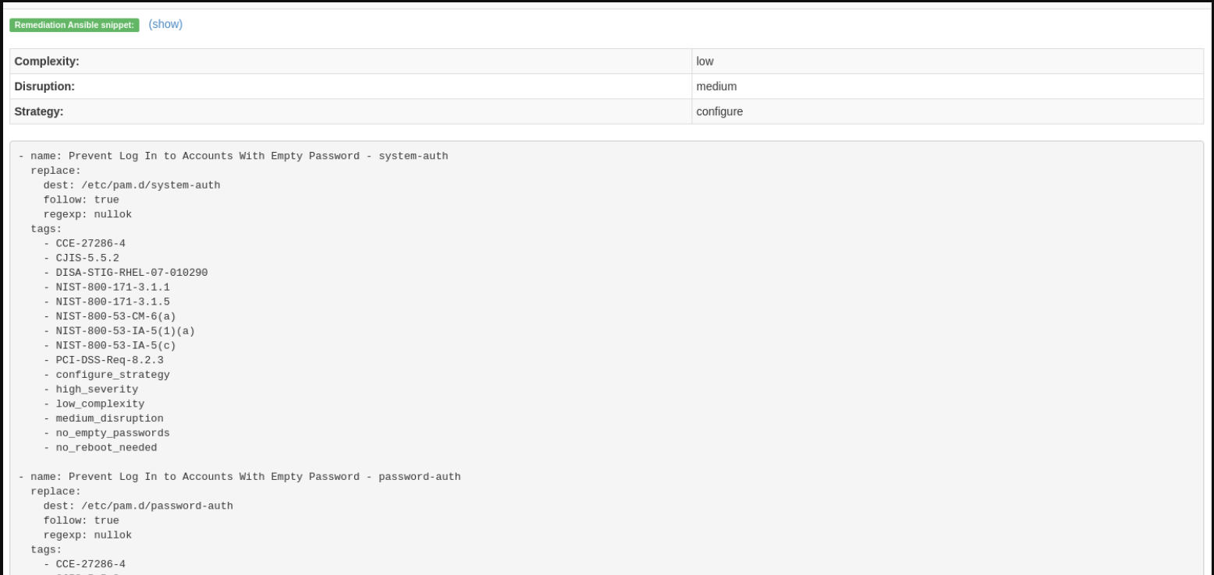Select the 'medium' disruption value cell
Screen dimensions: 1214x575
pos(948,86)
